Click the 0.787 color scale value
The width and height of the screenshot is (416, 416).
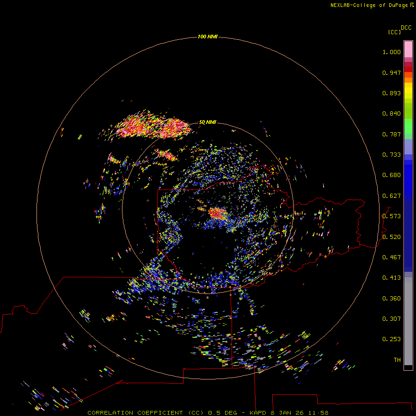click(392, 134)
